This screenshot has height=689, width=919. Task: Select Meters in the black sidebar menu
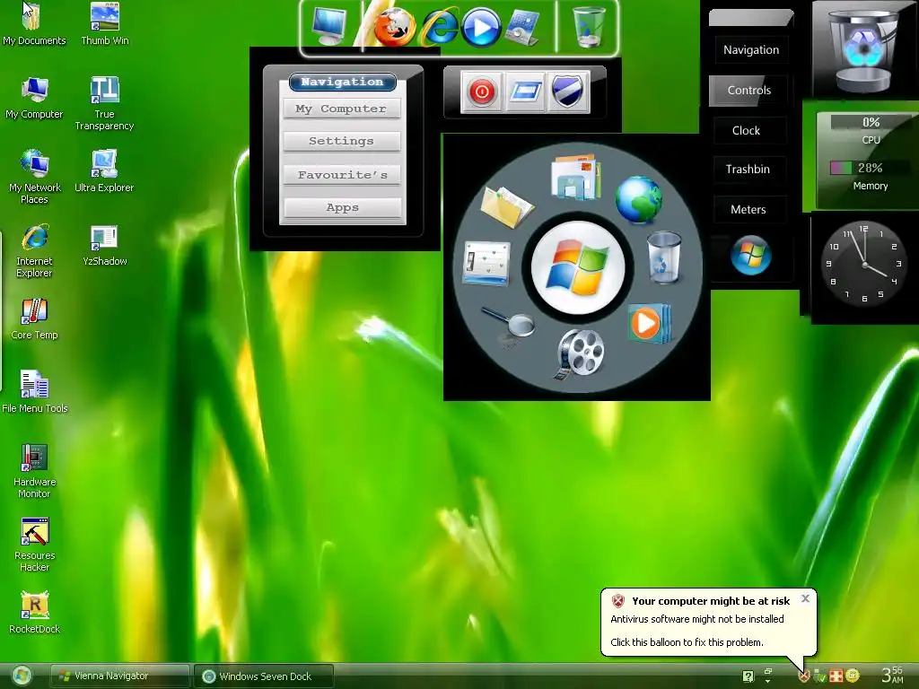748,209
